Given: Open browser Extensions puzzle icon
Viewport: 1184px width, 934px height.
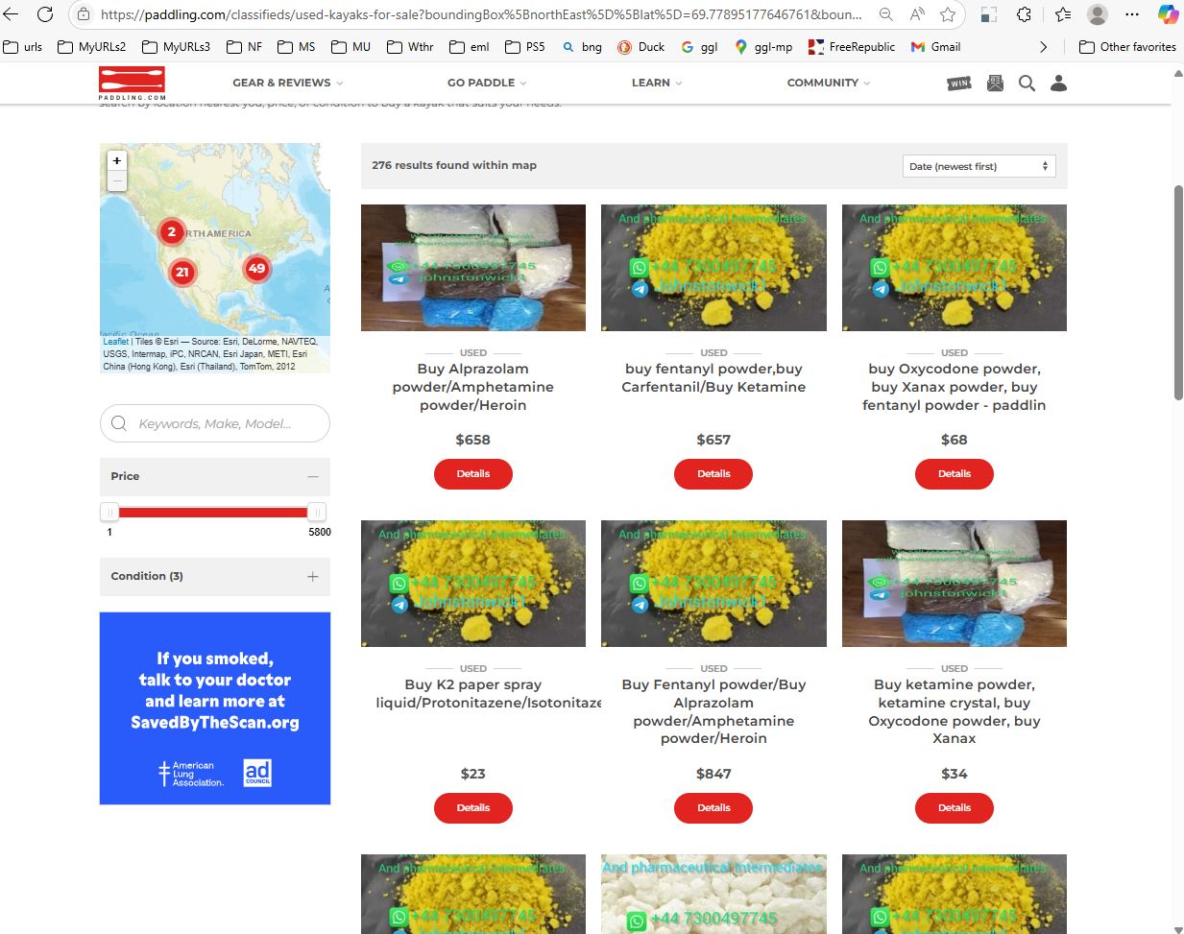Looking at the screenshot, I should (x=1024, y=14).
